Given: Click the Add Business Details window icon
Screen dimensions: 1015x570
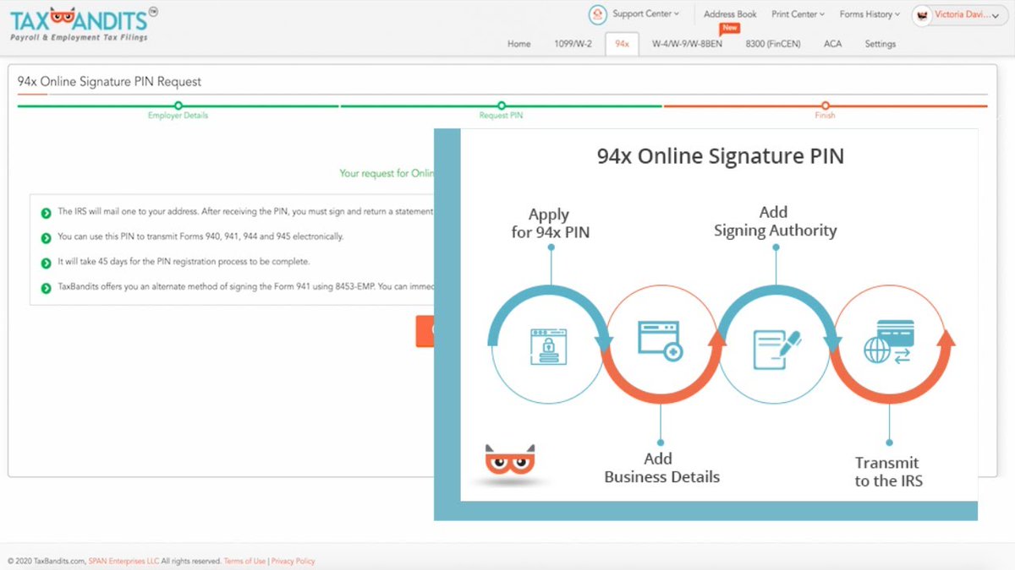Looking at the screenshot, I should tap(661, 341).
